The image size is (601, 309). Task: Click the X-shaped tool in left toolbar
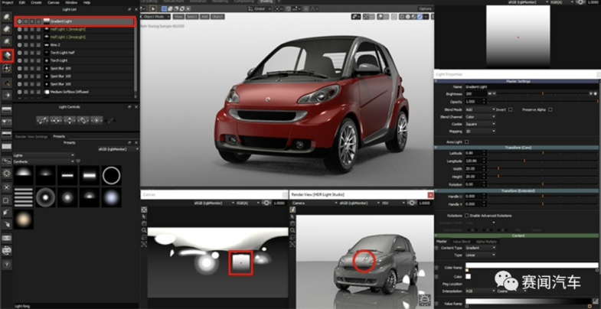pos(7,187)
